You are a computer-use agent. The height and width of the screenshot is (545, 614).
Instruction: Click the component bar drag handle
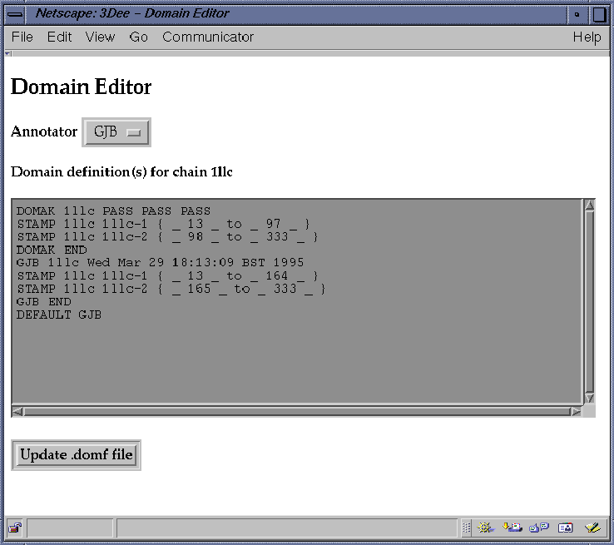tap(466, 528)
